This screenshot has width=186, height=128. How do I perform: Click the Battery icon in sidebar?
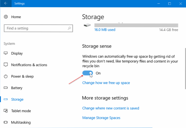(x=6, y=88)
